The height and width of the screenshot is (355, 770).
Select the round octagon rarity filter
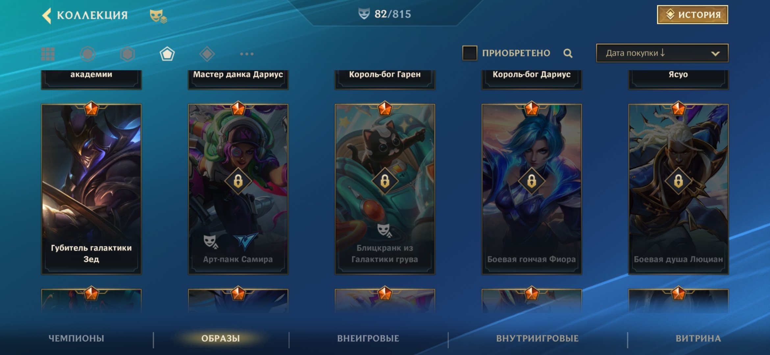pos(88,54)
